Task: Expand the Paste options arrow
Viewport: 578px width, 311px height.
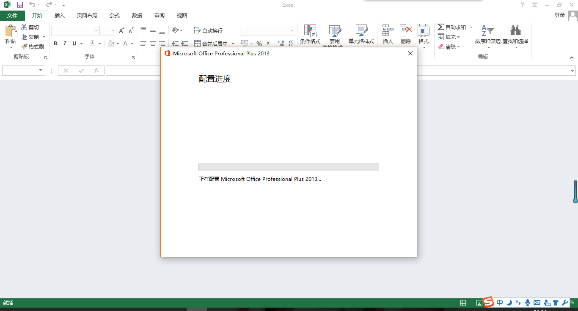Action: [11, 47]
